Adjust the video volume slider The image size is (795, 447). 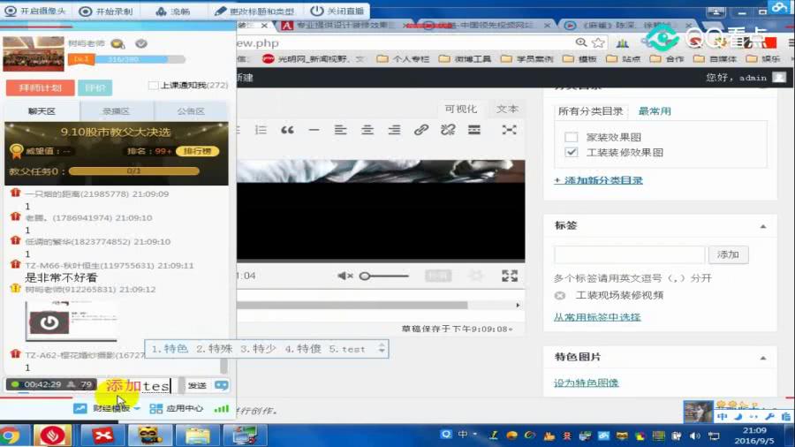coord(389,276)
